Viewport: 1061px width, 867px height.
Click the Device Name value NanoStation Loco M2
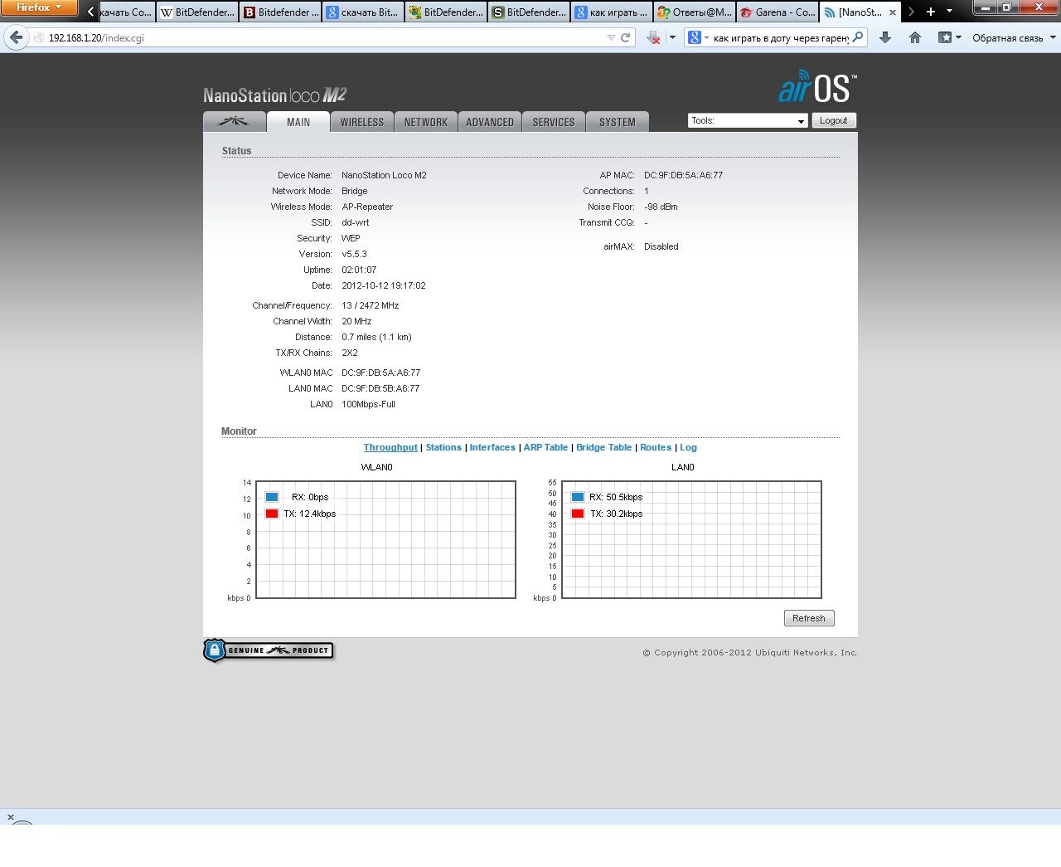(384, 175)
